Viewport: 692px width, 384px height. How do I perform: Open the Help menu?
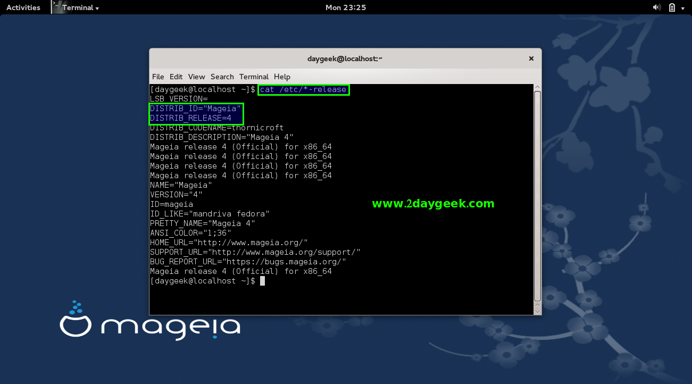point(282,77)
